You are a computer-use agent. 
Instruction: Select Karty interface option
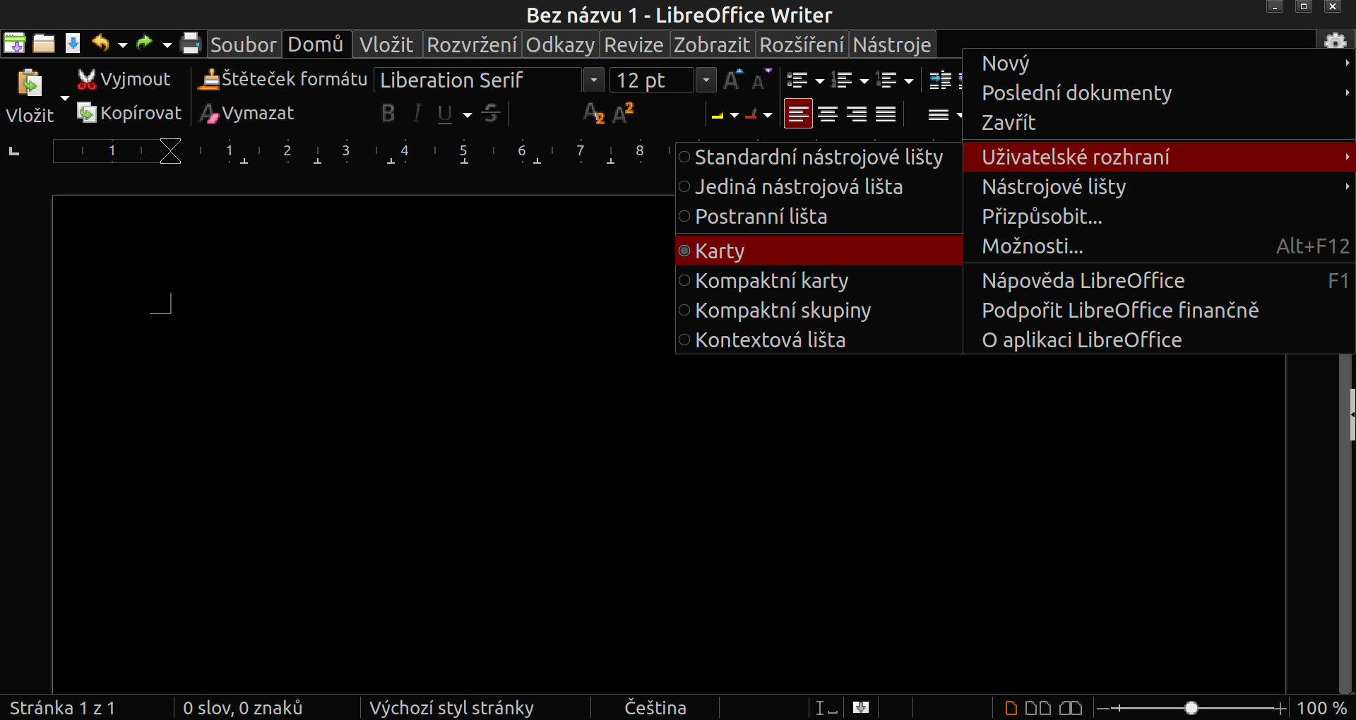tap(819, 251)
